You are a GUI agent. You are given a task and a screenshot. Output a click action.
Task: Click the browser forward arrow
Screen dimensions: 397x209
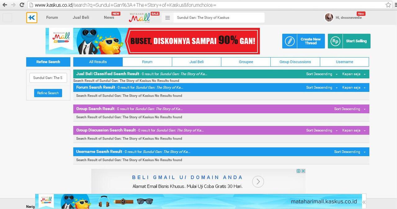pos(13,5)
